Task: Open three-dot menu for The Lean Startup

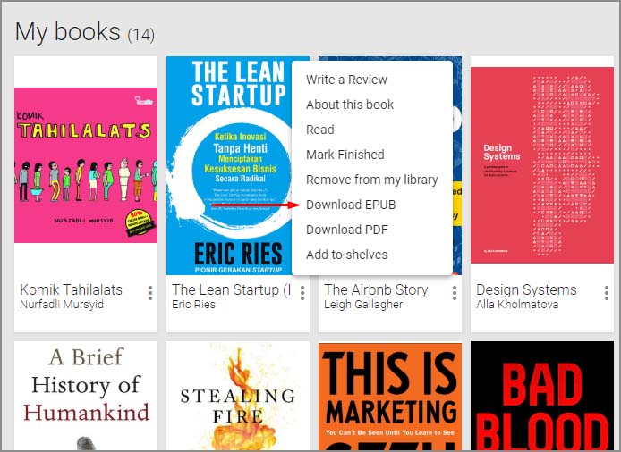Action: (x=302, y=293)
